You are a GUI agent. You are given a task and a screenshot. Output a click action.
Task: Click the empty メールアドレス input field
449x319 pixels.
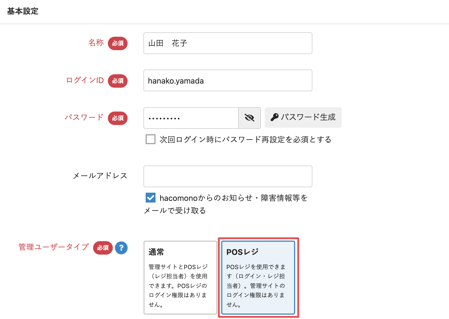(x=228, y=176)
